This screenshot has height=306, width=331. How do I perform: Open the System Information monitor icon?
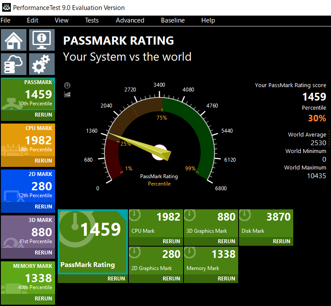pos(42,40)
